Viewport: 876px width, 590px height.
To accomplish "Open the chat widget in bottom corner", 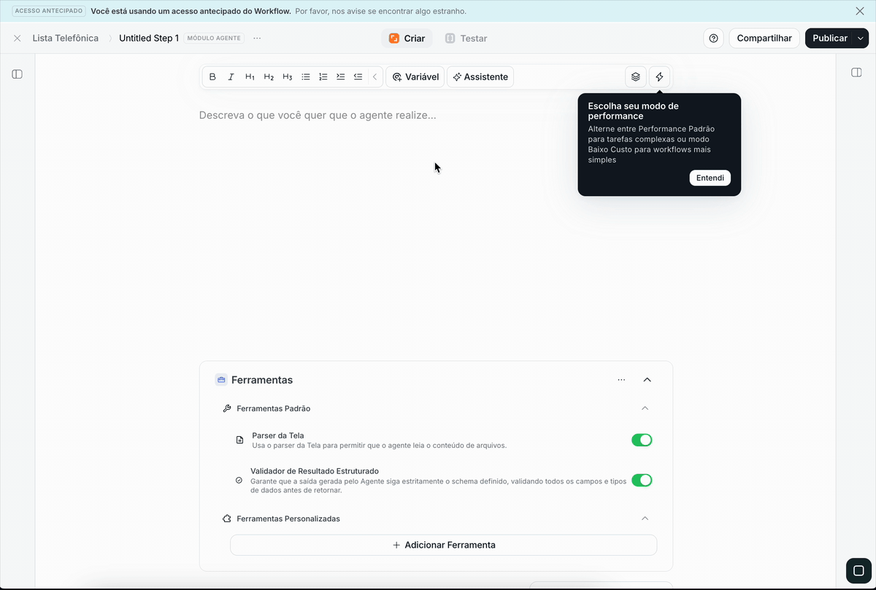I will 858,570.
